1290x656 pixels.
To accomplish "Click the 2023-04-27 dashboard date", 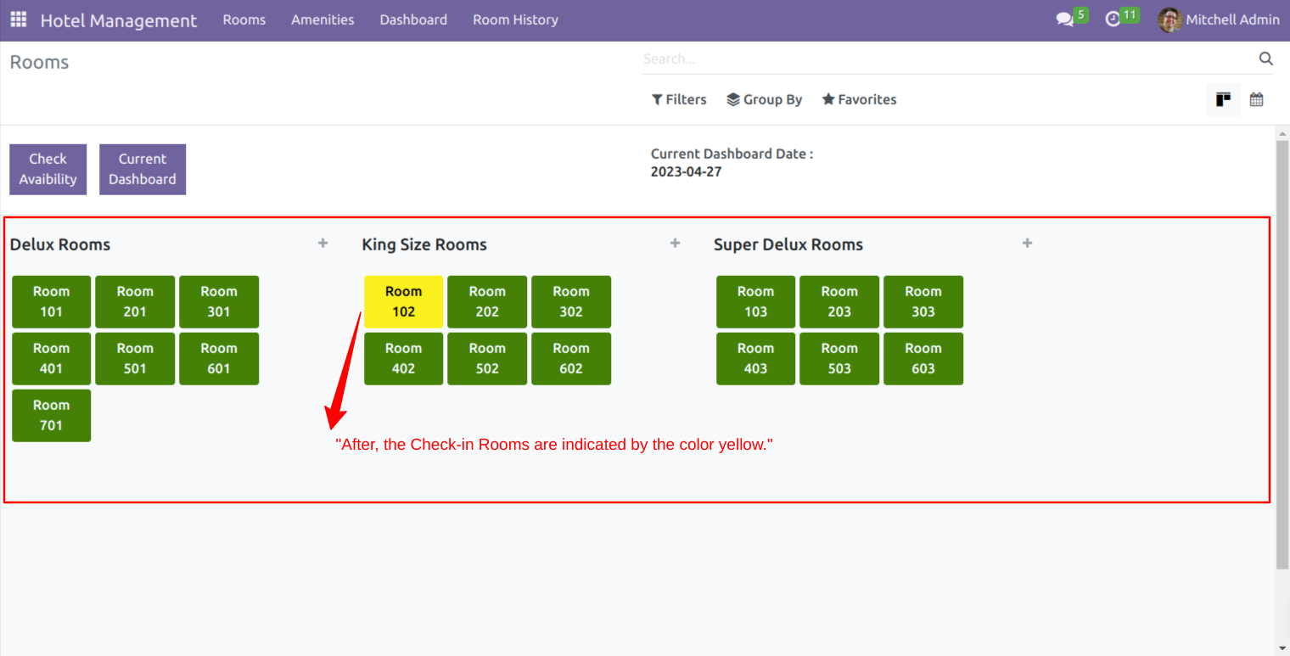I will click(x=686, y=171).
